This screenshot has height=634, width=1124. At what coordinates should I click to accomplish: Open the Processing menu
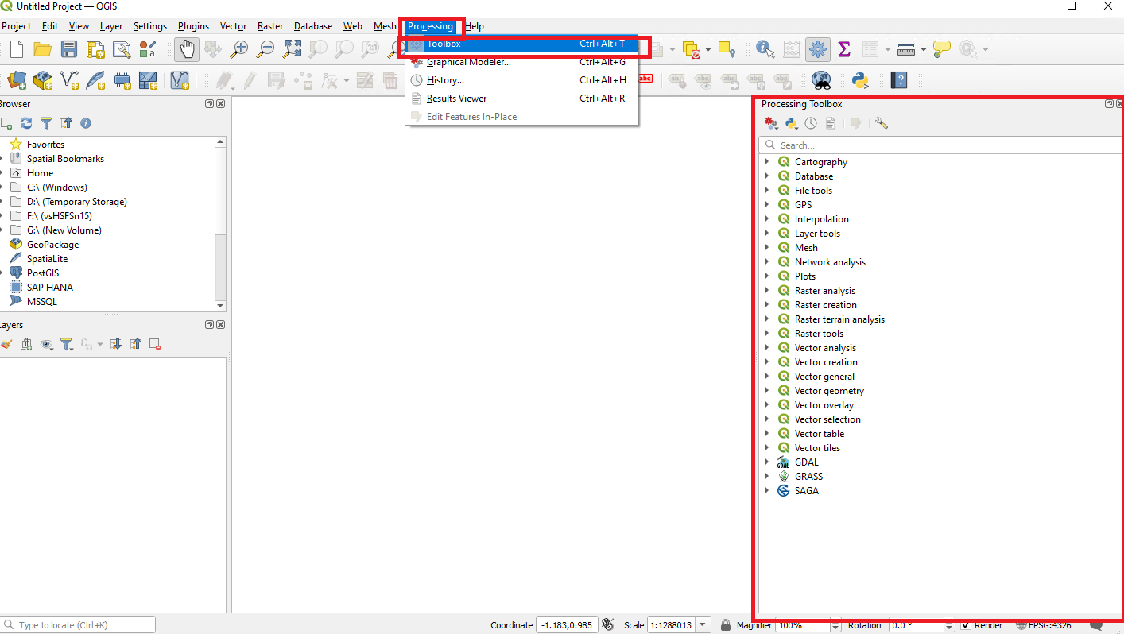click(430, 26)
